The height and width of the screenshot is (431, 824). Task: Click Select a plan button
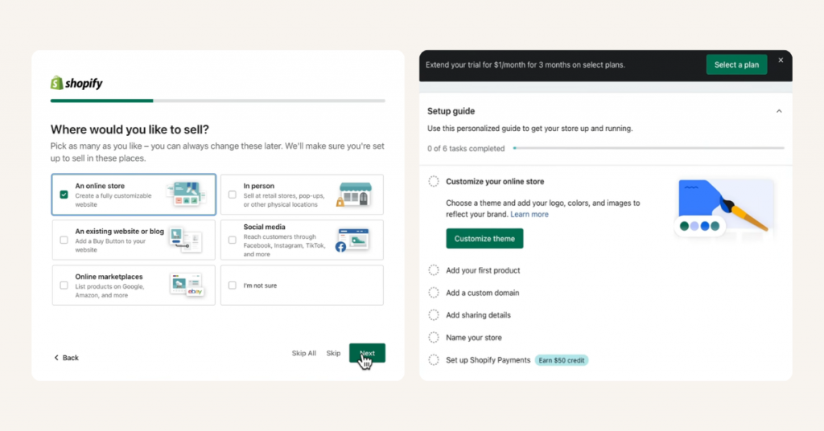[x=737, y=64]
